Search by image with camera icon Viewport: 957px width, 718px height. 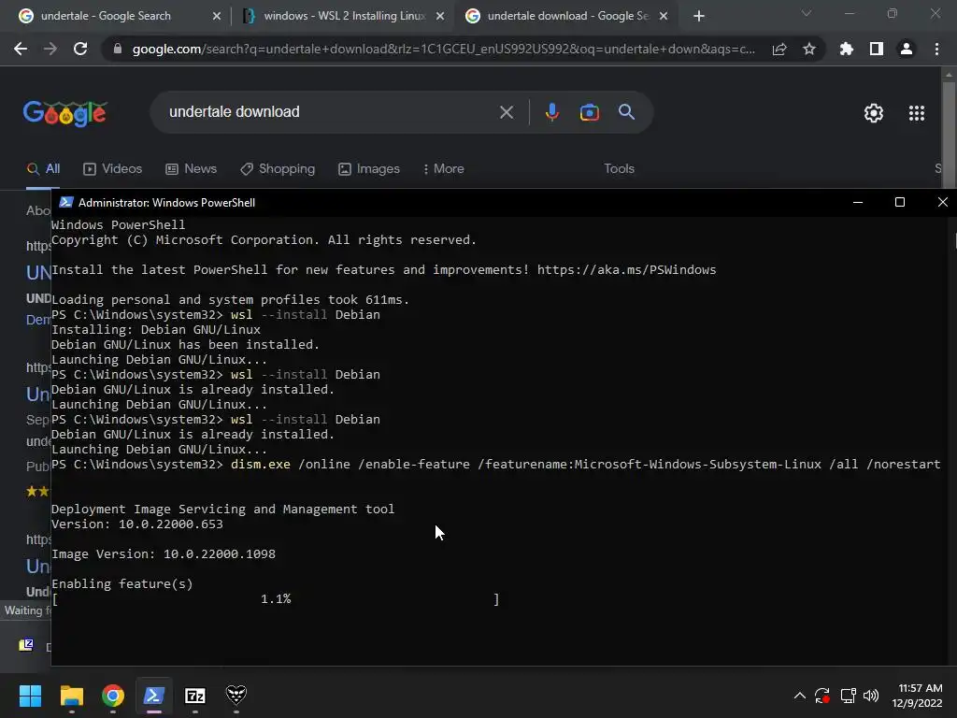tap(589, 112)
